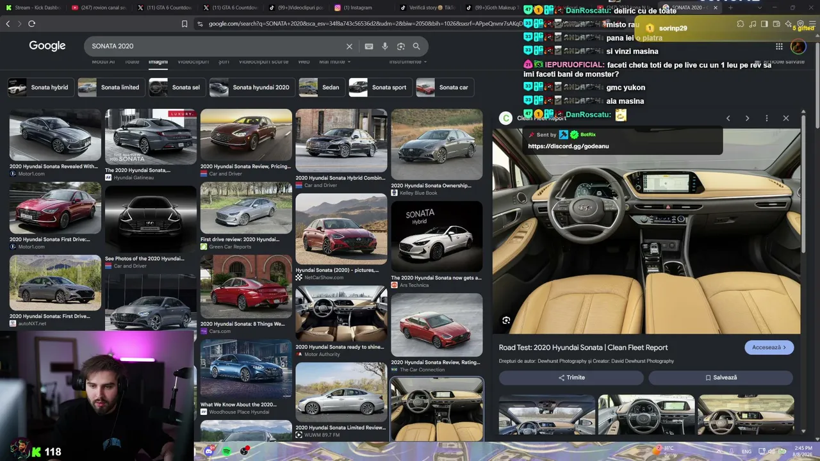Screen dimensions: 820x461
Task: Launch Discord from the taskbar
Action: 209,451
